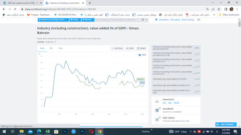The height and width of the screenshot is (135, 241).
Task: Click the Share button
Action: click(130, 48)
